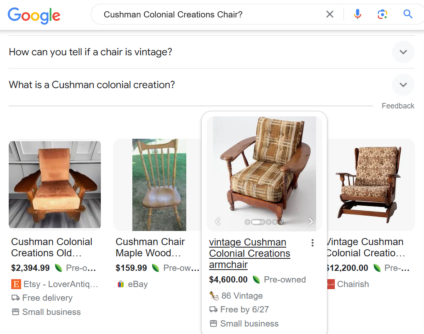
Task: Open the "vintage Cushman Colonial Creations armchair" link
Action: 250,253
